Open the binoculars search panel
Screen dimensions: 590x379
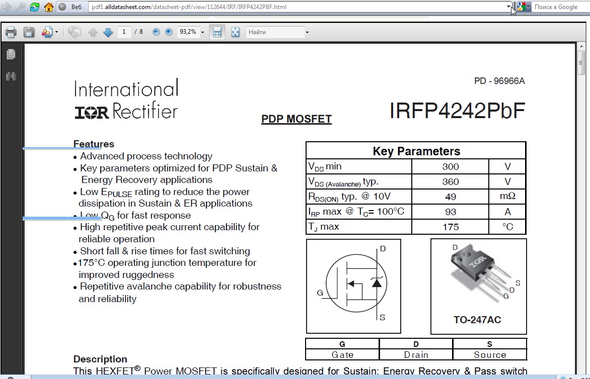11,76
